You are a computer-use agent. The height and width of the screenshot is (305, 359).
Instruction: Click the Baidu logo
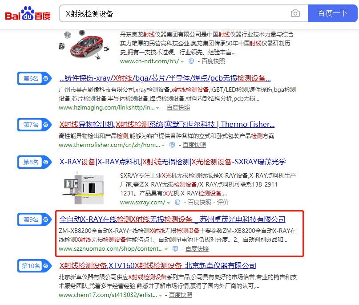(28, 13)
